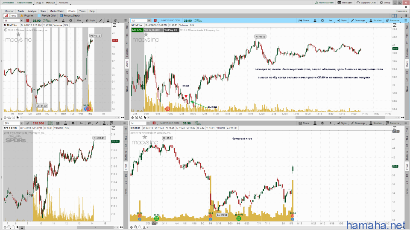
Task: Open Studies menu in top-right chart toolbar
Action: coord(375,20)
